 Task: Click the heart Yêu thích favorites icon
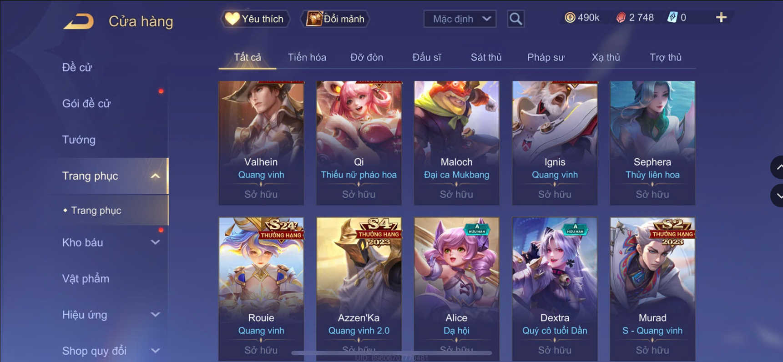[x=232, y=19]
